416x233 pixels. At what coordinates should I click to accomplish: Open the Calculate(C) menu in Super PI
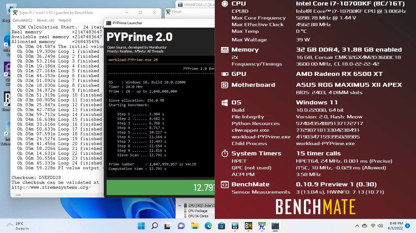click(x=22, y=20)
